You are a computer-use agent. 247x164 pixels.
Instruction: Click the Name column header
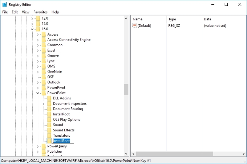pyautogui.click(x=138, y=19)
